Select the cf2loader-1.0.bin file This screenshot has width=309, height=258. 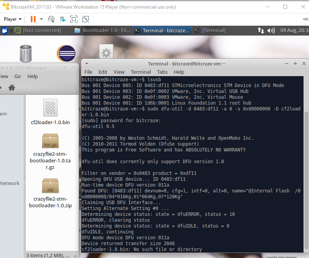50,112
